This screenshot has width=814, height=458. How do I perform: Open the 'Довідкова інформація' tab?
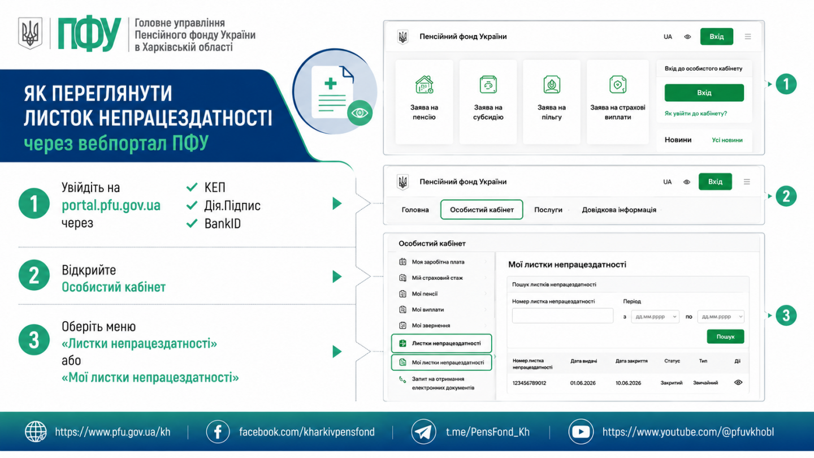point(619,210)
